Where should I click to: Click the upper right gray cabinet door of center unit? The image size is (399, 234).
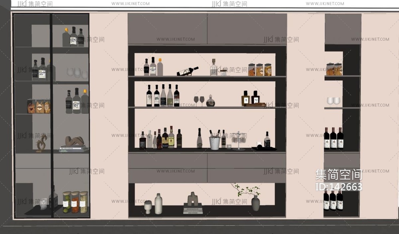point(247,29)
